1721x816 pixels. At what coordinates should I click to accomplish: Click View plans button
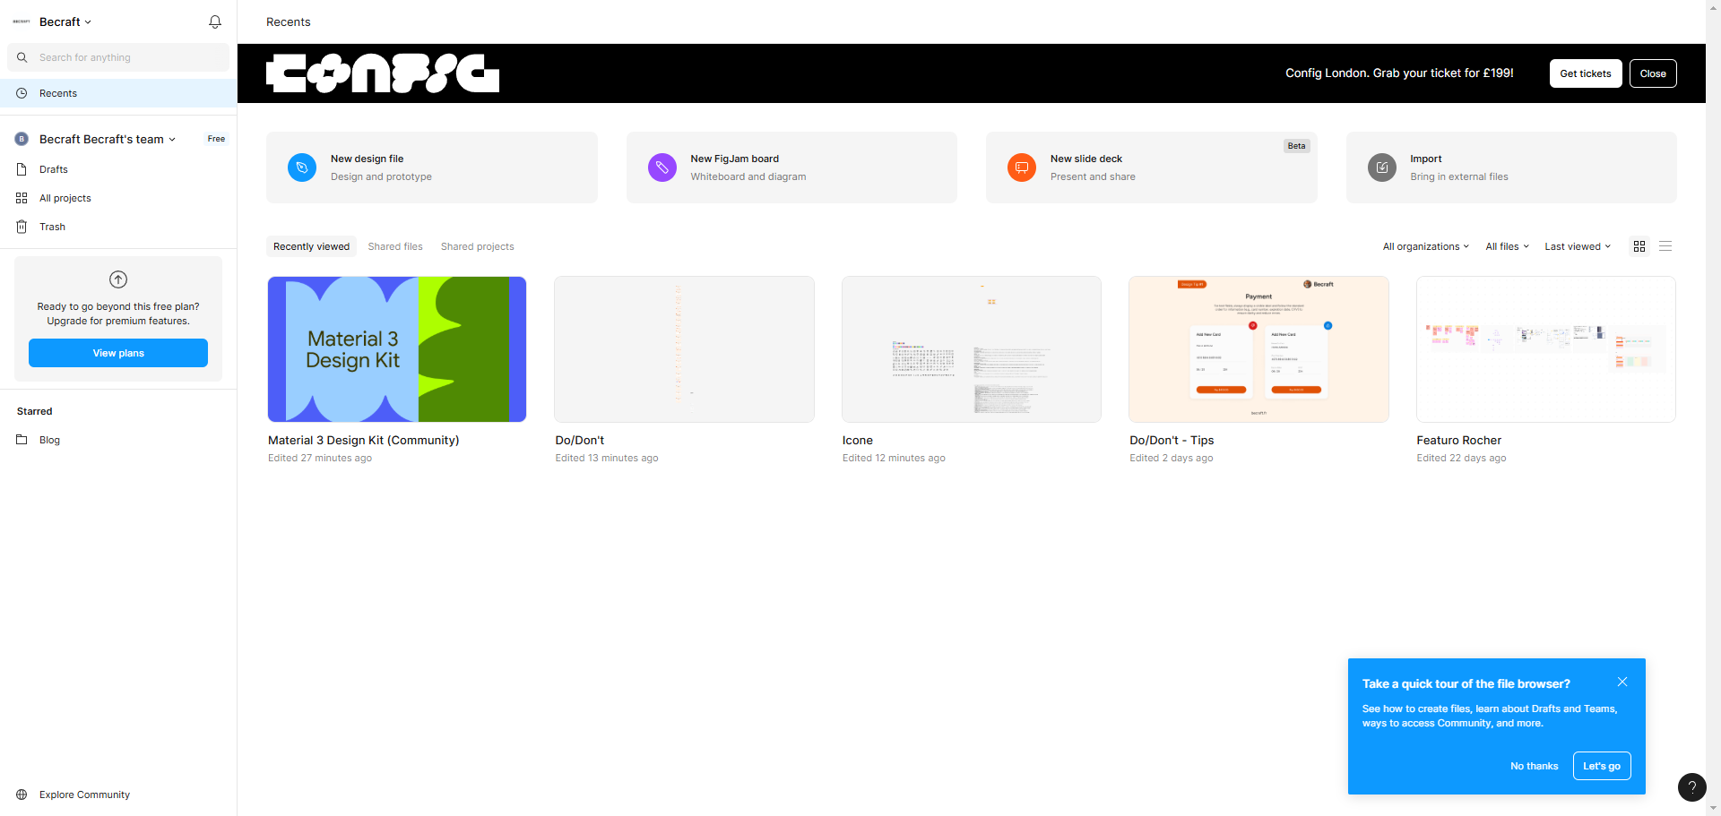point(118,353)
